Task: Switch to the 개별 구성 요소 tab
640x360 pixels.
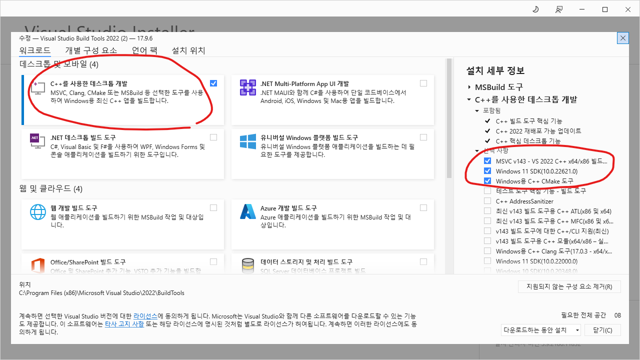Action: point(91,50)
